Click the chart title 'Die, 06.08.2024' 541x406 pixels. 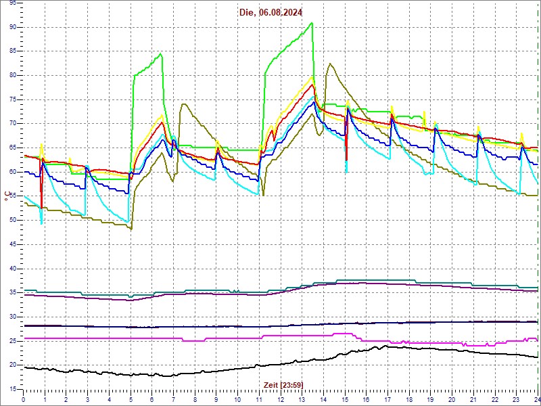click(271, 13)
